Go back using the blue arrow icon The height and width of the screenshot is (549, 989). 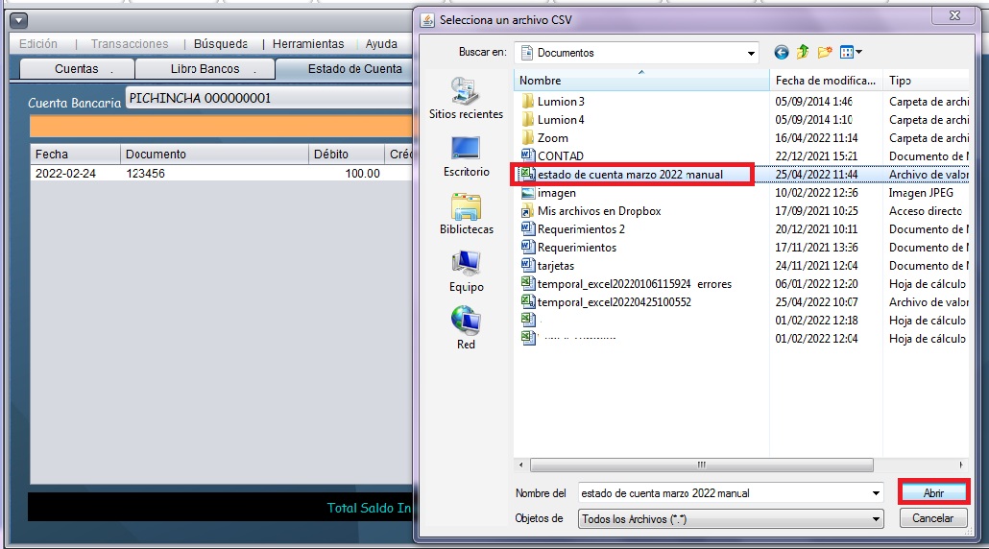[782, 53]
